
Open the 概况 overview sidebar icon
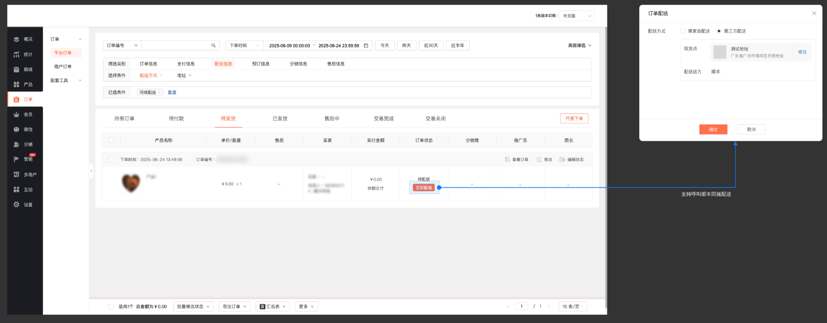click(x=16, y=39)
